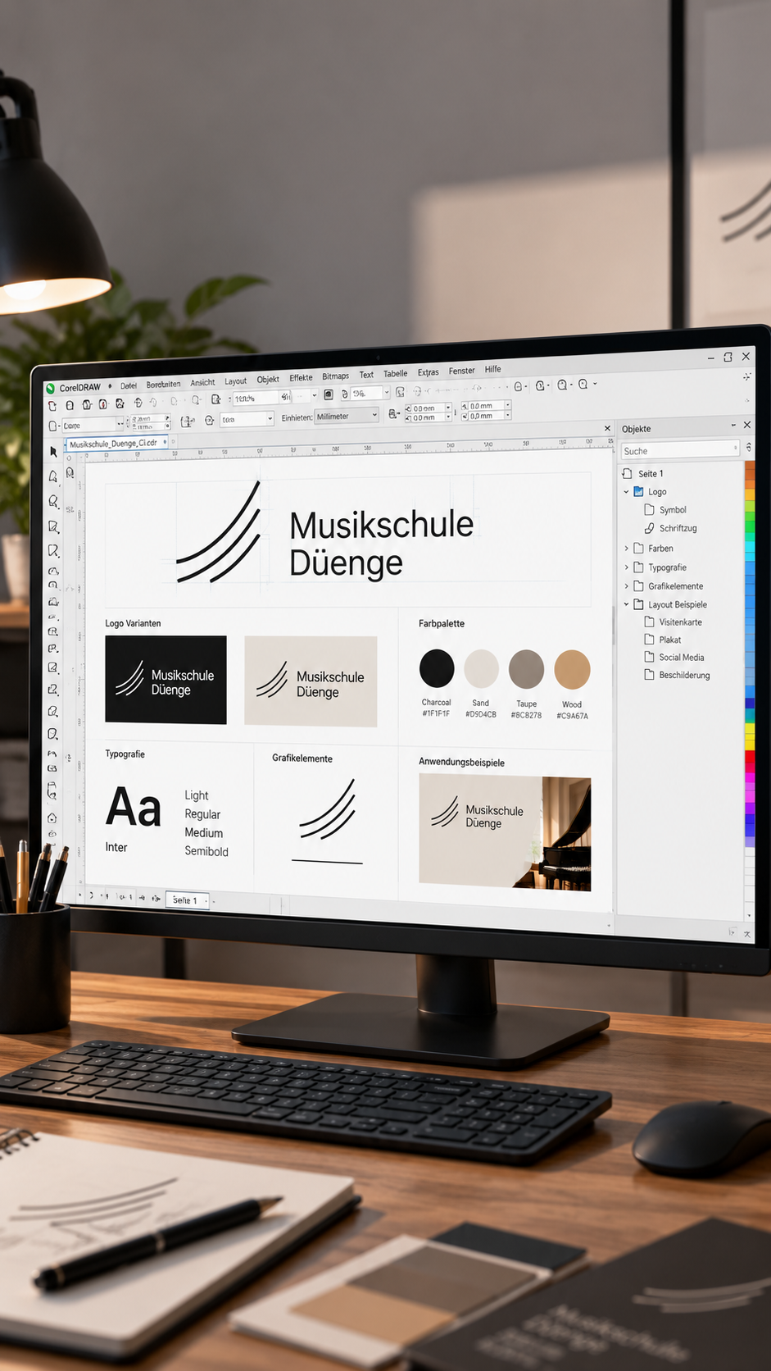771x1371 pixels.
Task: Click the text 'Light'
Action: point(197,795)
